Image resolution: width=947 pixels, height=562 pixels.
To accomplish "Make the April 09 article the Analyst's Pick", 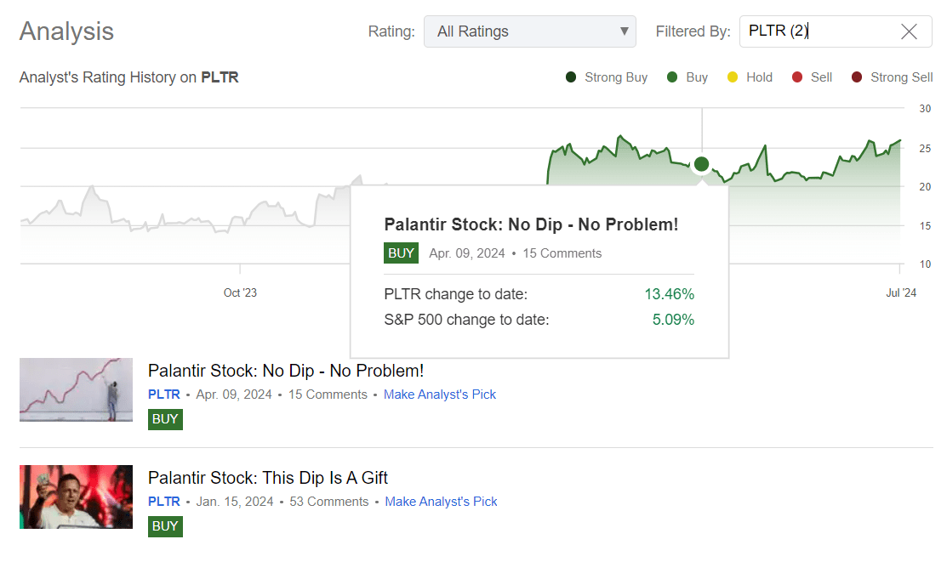I will click(439, 395).
